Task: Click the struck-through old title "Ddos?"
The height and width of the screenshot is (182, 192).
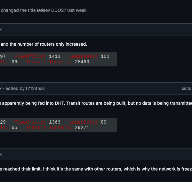Action: click(x=44, y=10)
